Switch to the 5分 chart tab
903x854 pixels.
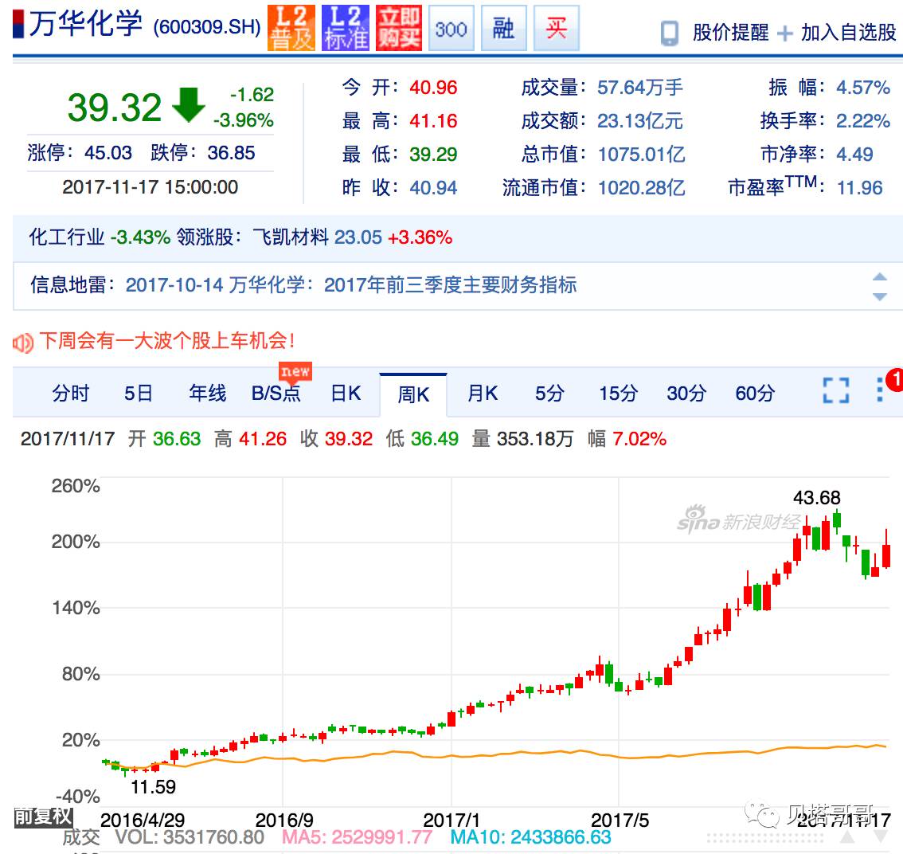tap(549, 394)
